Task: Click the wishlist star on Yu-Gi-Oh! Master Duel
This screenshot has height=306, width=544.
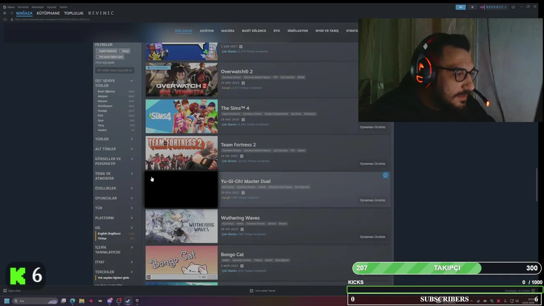Action: (x=385, y=175)
